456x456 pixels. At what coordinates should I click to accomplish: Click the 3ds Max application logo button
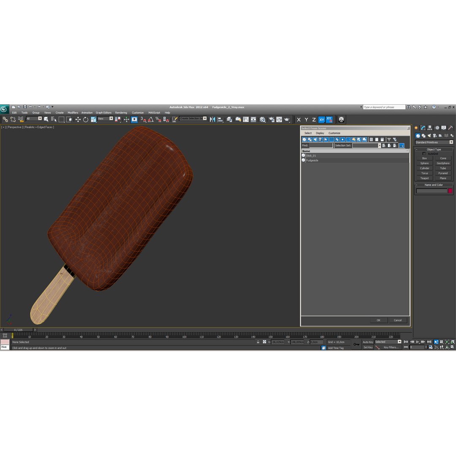click(x=4, y=109)
